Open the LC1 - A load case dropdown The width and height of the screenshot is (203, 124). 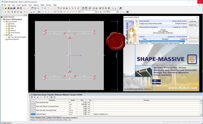pyautogui.click(x=96, y=12)
